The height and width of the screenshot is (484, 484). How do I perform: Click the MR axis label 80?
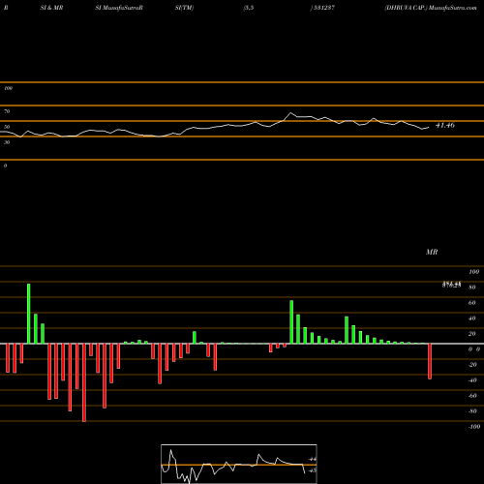472,287
